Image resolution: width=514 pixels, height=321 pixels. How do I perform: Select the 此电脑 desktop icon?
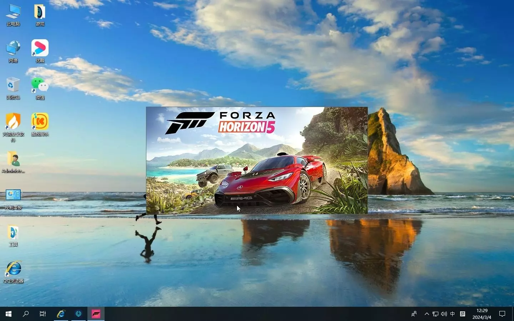point(13,15)
